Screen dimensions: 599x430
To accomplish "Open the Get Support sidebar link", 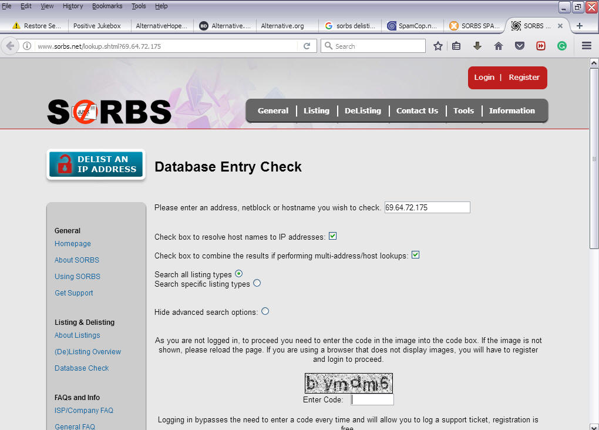I will (74, 293).
